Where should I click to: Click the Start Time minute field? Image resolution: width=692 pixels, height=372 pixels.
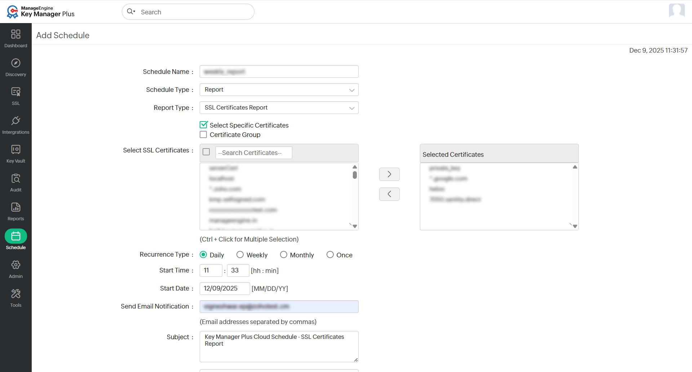pyautogui.click(x=238, y=270)
